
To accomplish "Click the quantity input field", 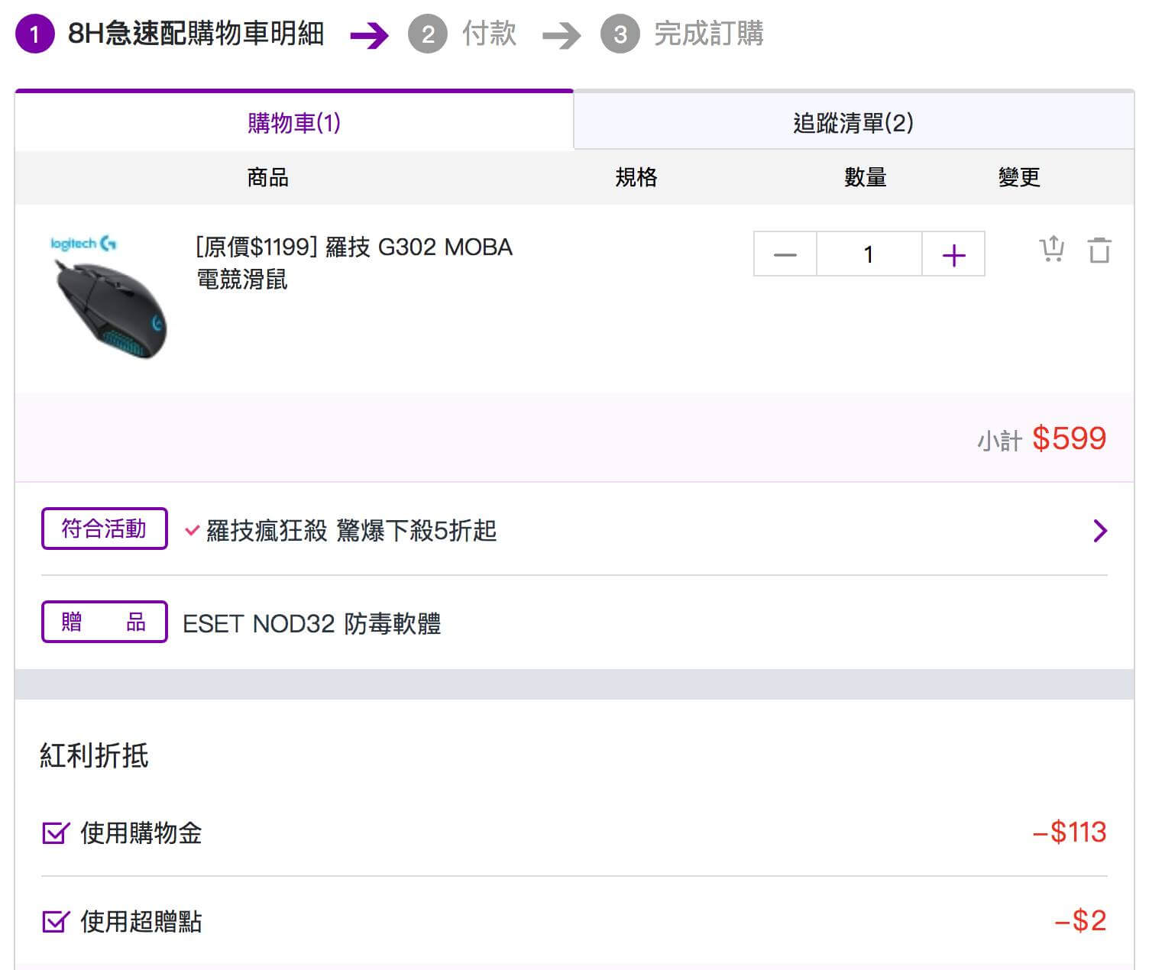I will click(869, 254).
